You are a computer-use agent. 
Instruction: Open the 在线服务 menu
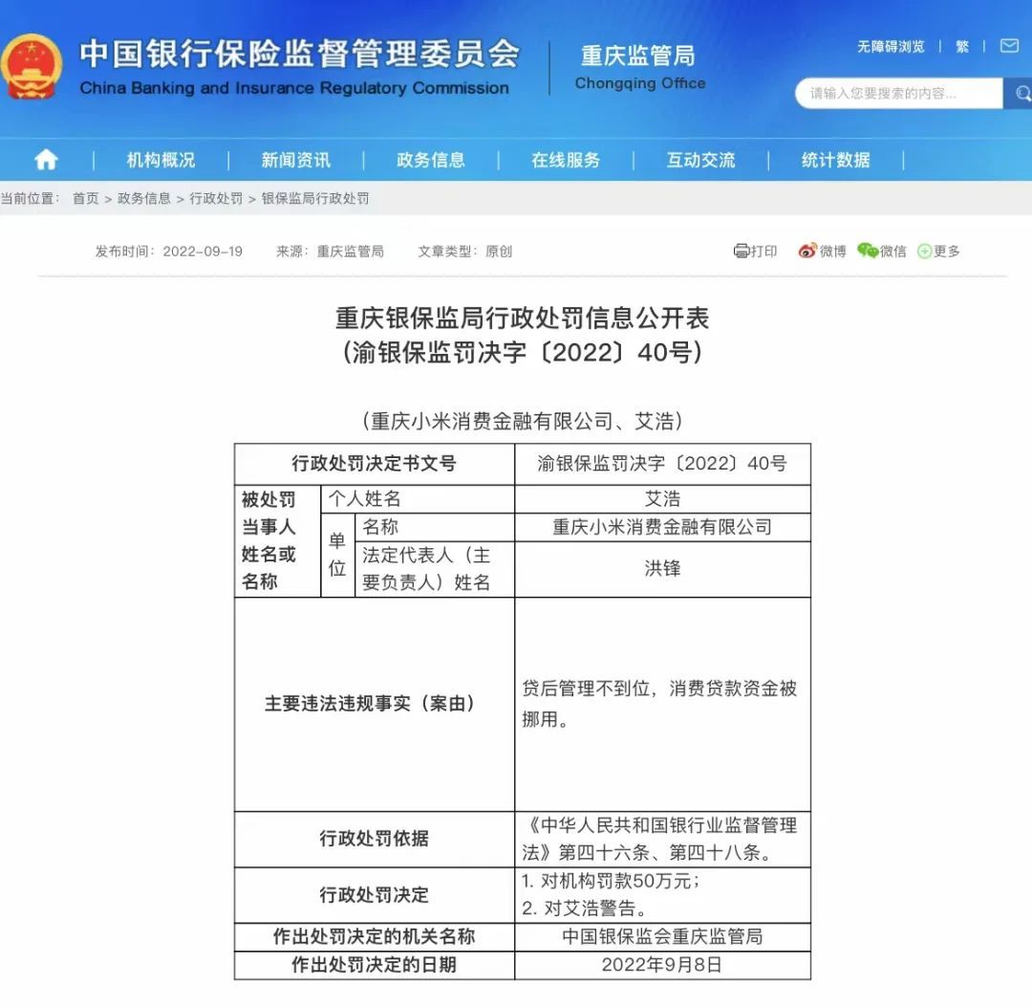pyautogui.click(x=566, y=160)
